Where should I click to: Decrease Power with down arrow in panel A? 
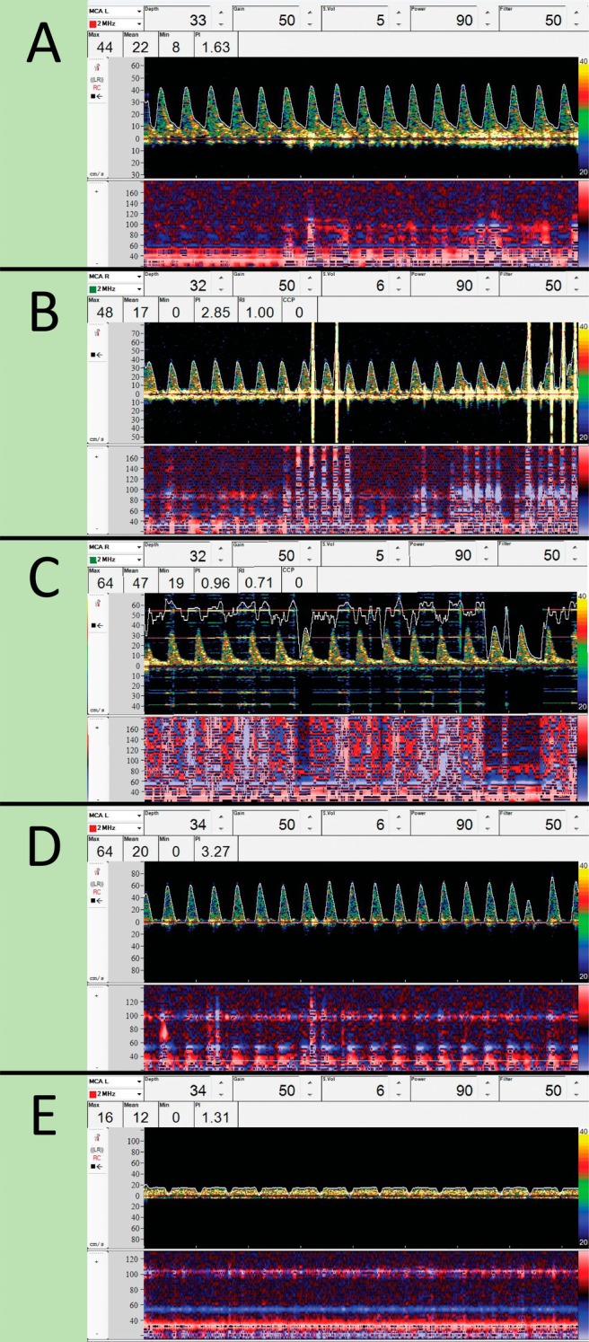[x=488, y=24]
